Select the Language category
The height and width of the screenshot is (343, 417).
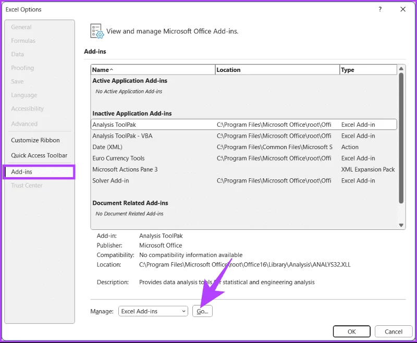[24, 95]
